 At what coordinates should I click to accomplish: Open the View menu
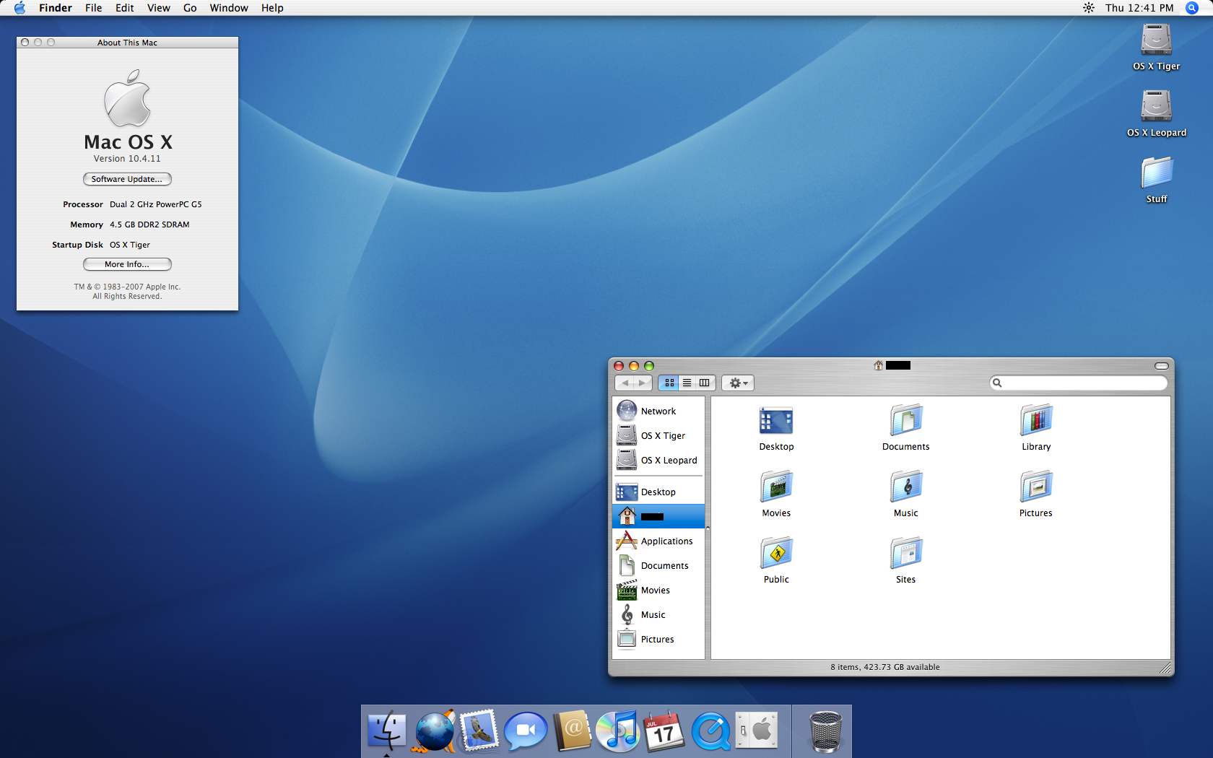(158, 8)
